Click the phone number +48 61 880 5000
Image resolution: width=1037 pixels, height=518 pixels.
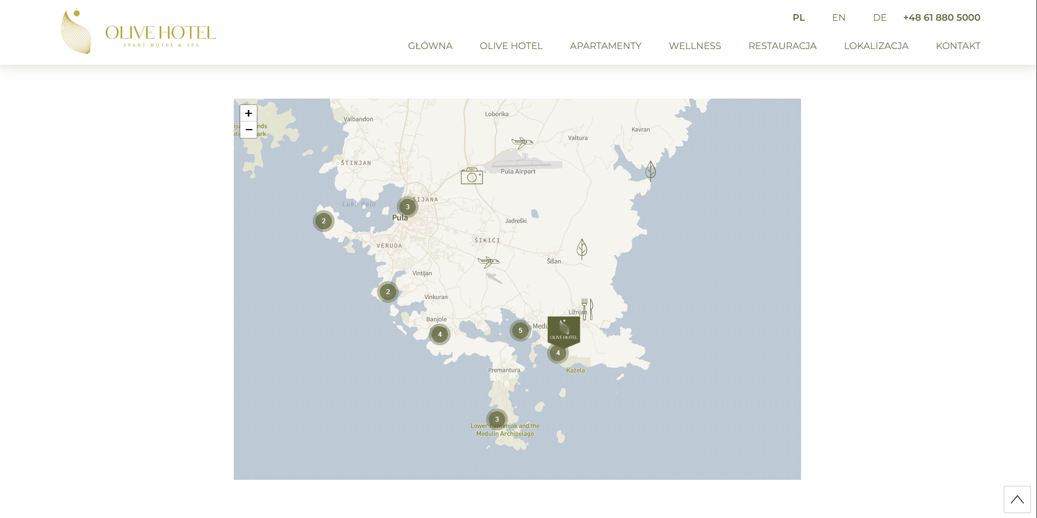click(942, 17)
